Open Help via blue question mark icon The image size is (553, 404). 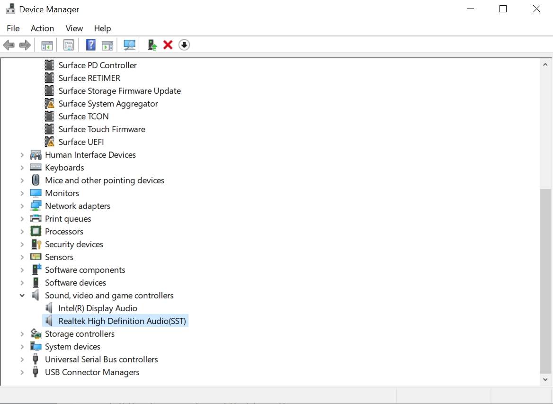click(91, 45)
